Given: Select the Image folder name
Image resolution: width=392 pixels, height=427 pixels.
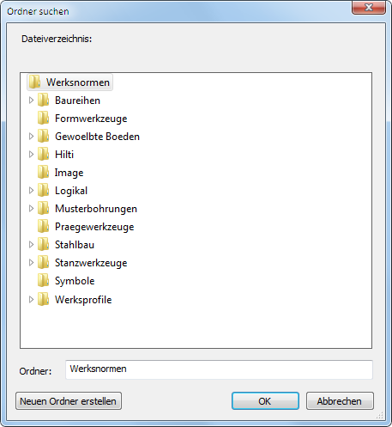Looking at the screenshot, I should pos(69,173).
